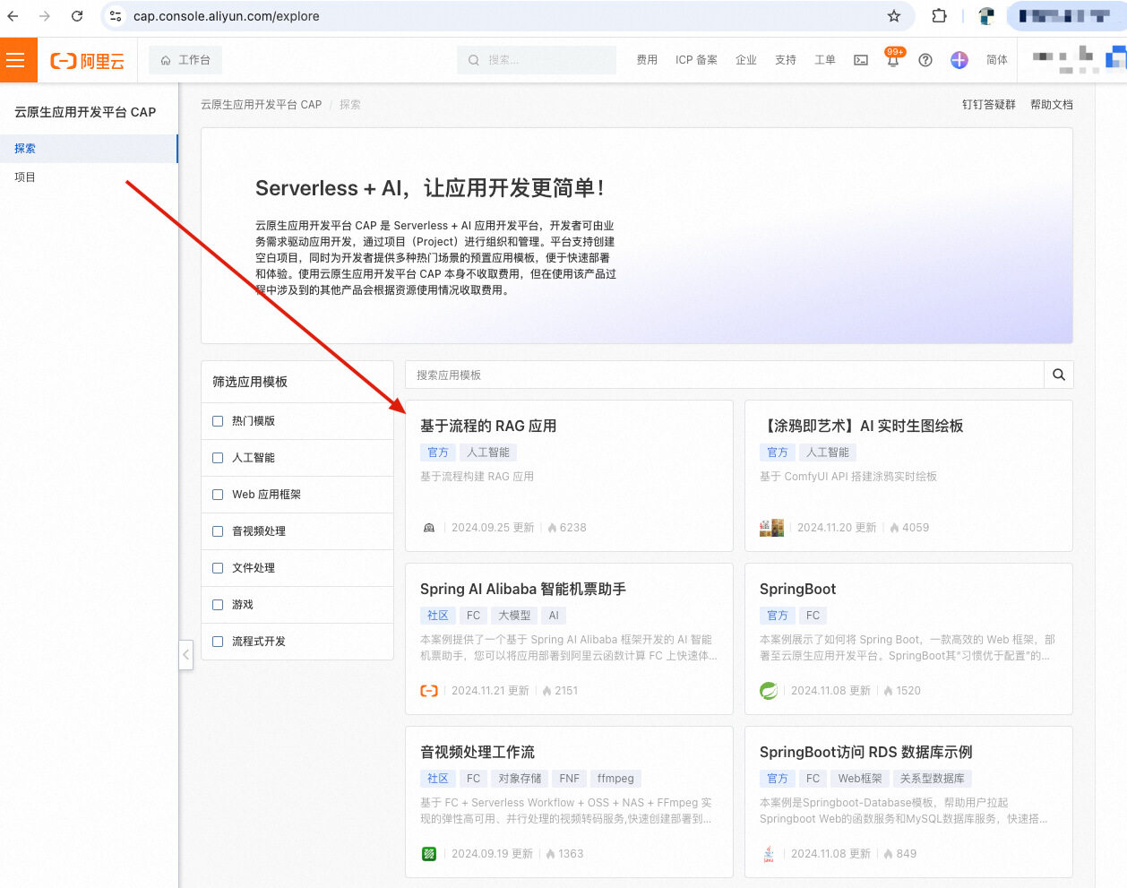Tick the 热门模版 filter checkbox
Image resolution: width=1127 pixels, height=888 pixels.
point(218,421)
